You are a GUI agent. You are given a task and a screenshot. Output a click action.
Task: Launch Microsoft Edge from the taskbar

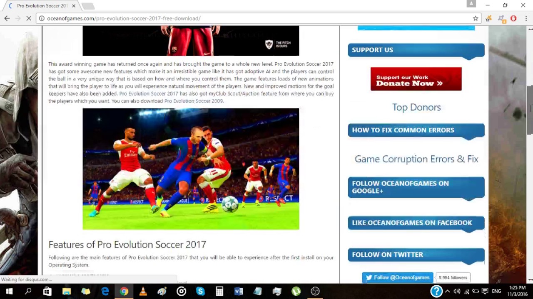tap(105, 291)
